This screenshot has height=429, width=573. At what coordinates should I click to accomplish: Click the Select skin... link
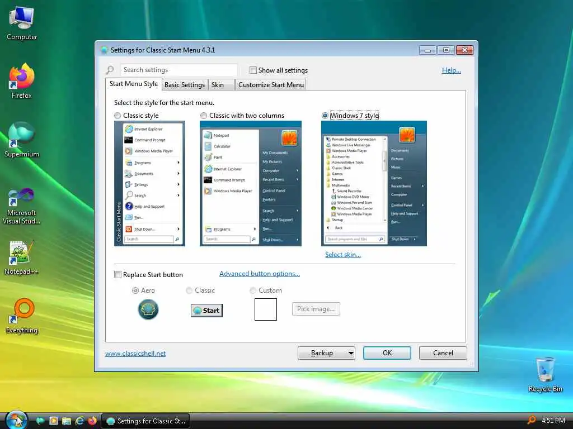tap(343, 255)
